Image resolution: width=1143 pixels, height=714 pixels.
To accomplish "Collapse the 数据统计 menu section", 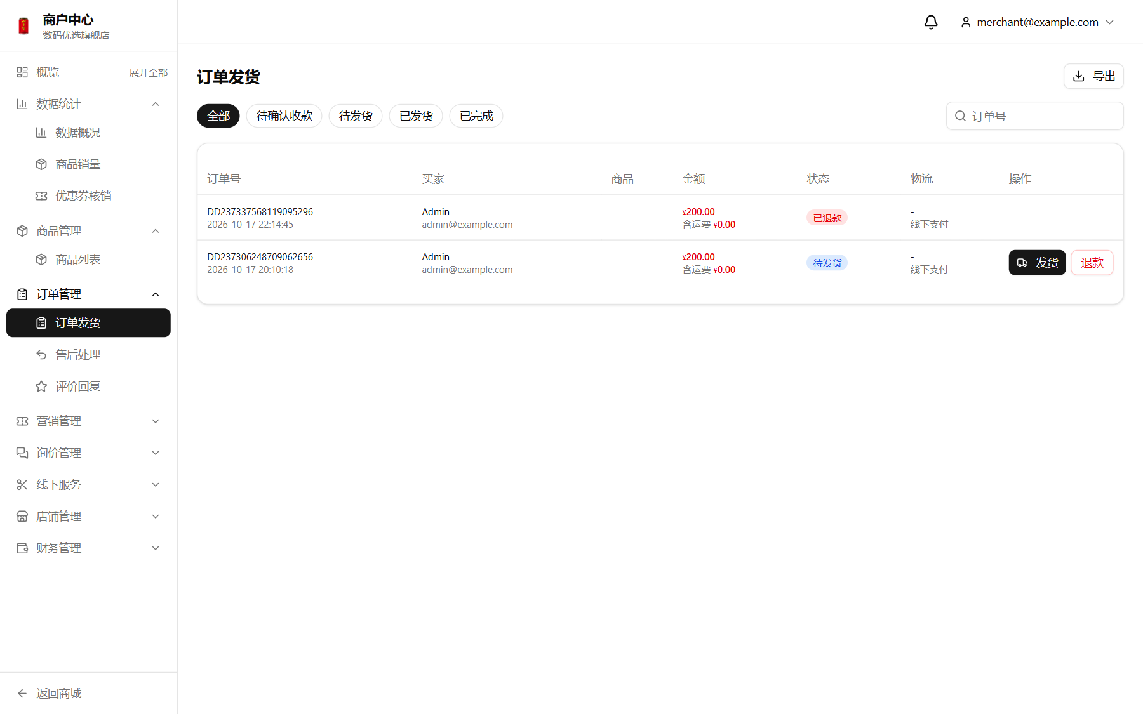I will [x=88, y=104].
